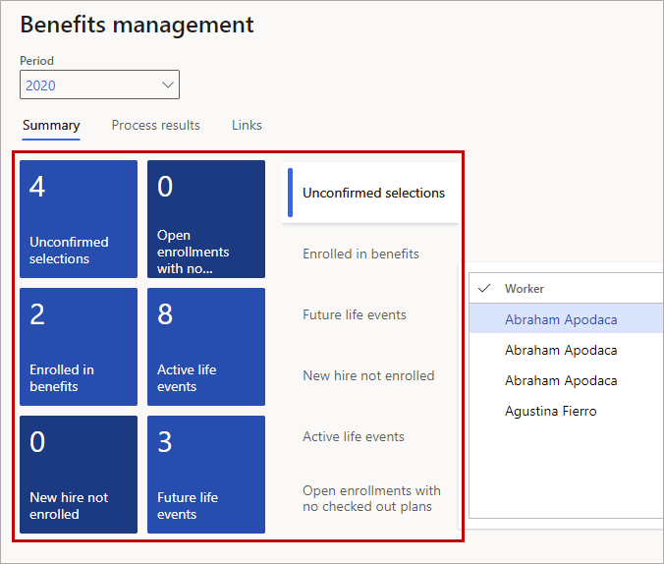
Task: Click the Open enrollments with no tile
Action: click(x=206, y=219)
